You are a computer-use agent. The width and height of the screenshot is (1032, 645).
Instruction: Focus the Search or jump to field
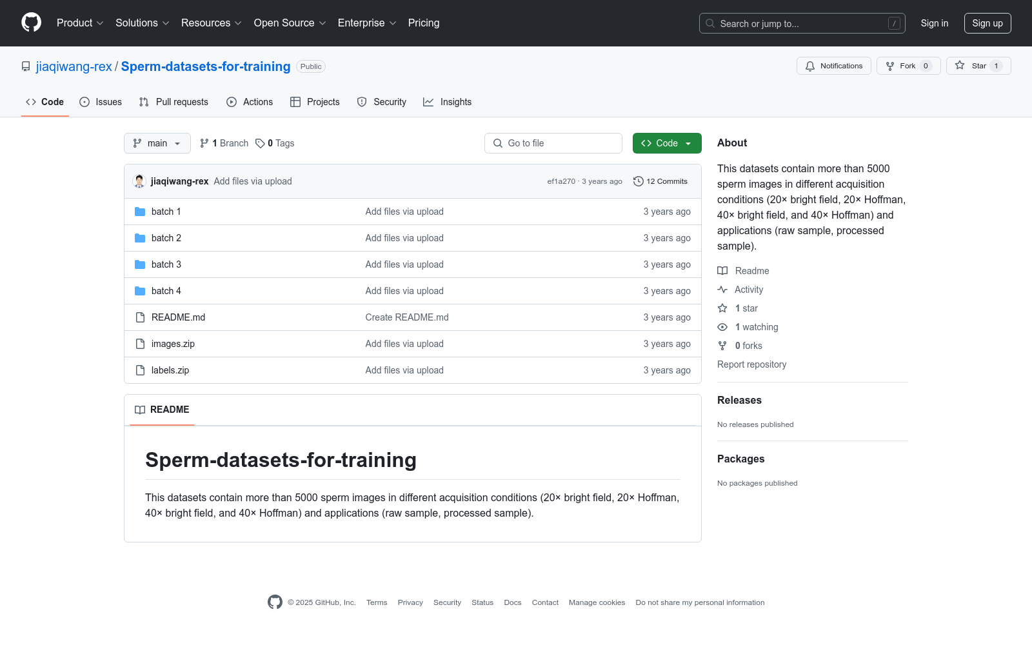[x=802, y=23]
